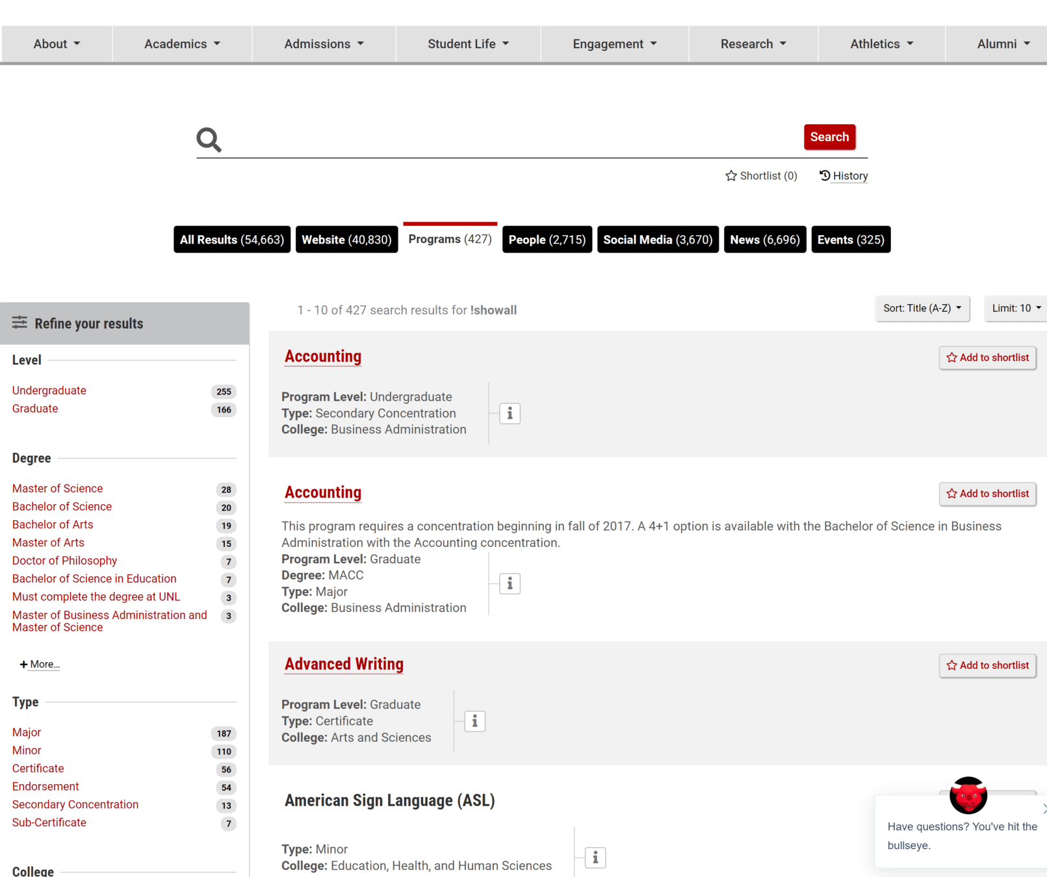Open info icon for undergraduate Accounting program

(x=510, y=413)
